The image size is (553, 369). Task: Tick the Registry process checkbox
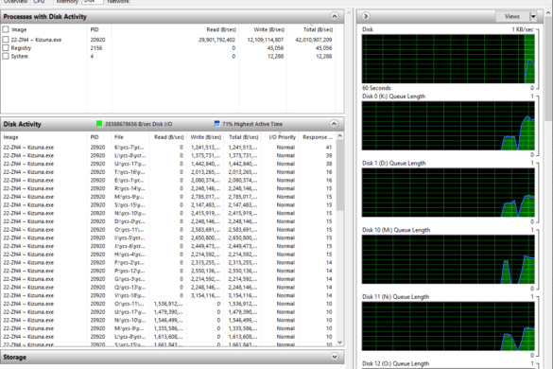[6, 47]
